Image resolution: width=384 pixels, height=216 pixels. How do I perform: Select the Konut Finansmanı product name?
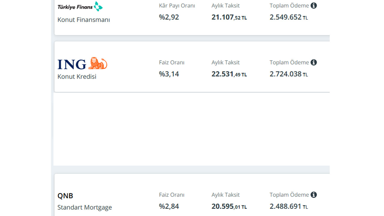(x=84, y=20)
